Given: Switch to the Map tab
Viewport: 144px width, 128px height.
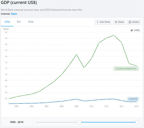Looking at the screenshot, I should 31,22.
